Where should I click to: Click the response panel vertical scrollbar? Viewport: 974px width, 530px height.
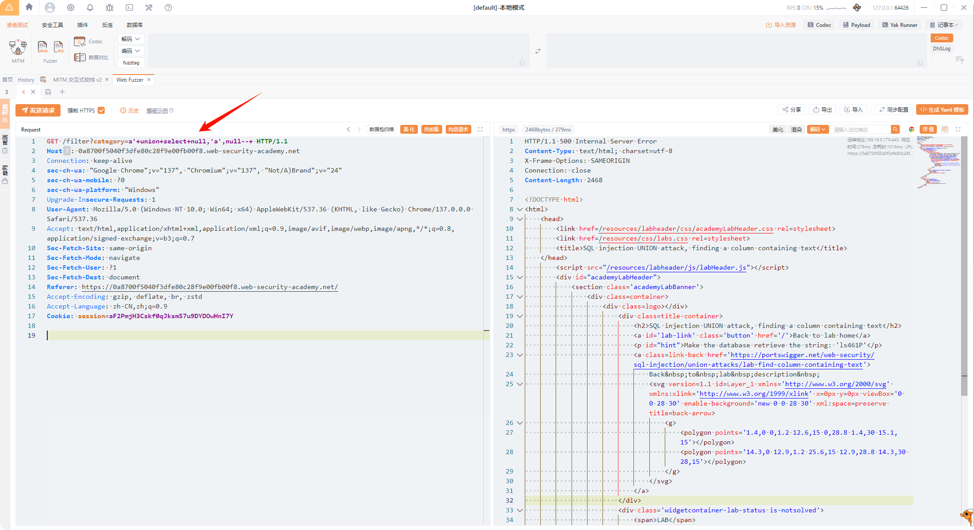click(964, 265)
